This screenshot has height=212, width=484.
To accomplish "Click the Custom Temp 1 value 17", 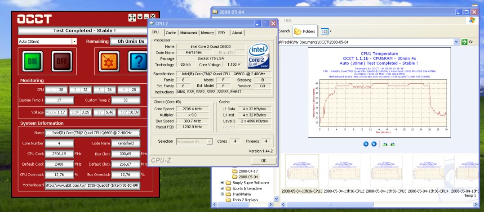I will pyautogui.click(x=59, y=100).
